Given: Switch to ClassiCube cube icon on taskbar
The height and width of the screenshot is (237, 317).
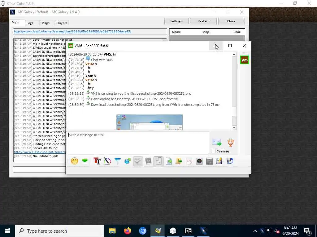Looking at the screenshot, I should tap(173, 231).
